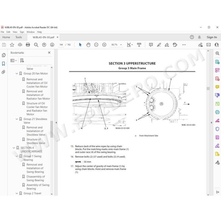Click the page number field

click(61, 45)
